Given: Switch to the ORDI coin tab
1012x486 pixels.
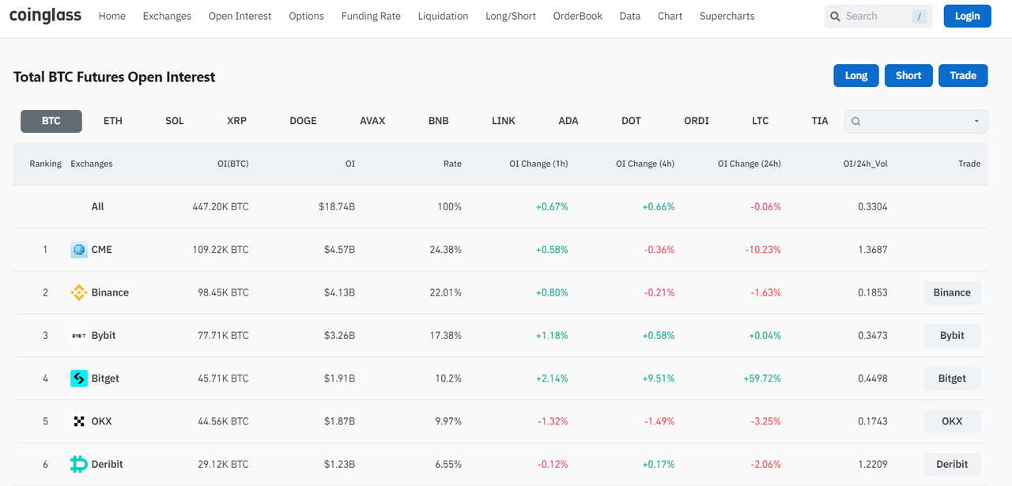Looking at the screenshot, I should coord(697,121).
